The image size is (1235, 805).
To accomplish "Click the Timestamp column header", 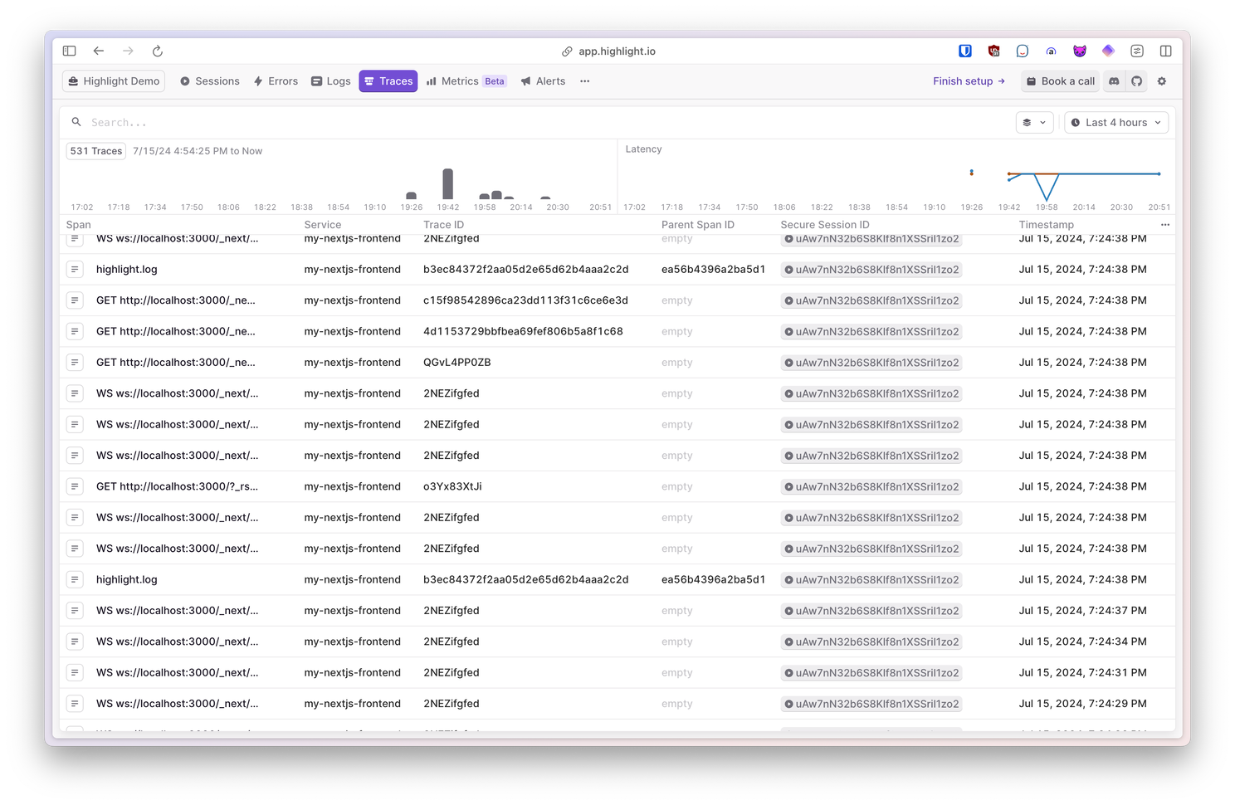I will click(1047, 225).
